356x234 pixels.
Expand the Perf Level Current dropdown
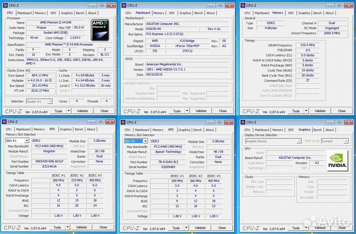346,141
